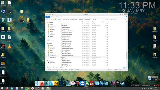
Task: Open quick access toolbar customize dropdown
Action: coord(52,14)
